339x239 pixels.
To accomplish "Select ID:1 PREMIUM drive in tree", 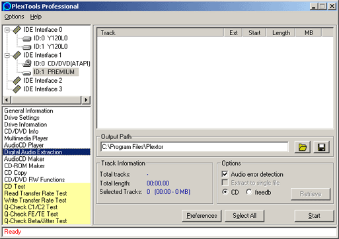I will tap(56, 72).
